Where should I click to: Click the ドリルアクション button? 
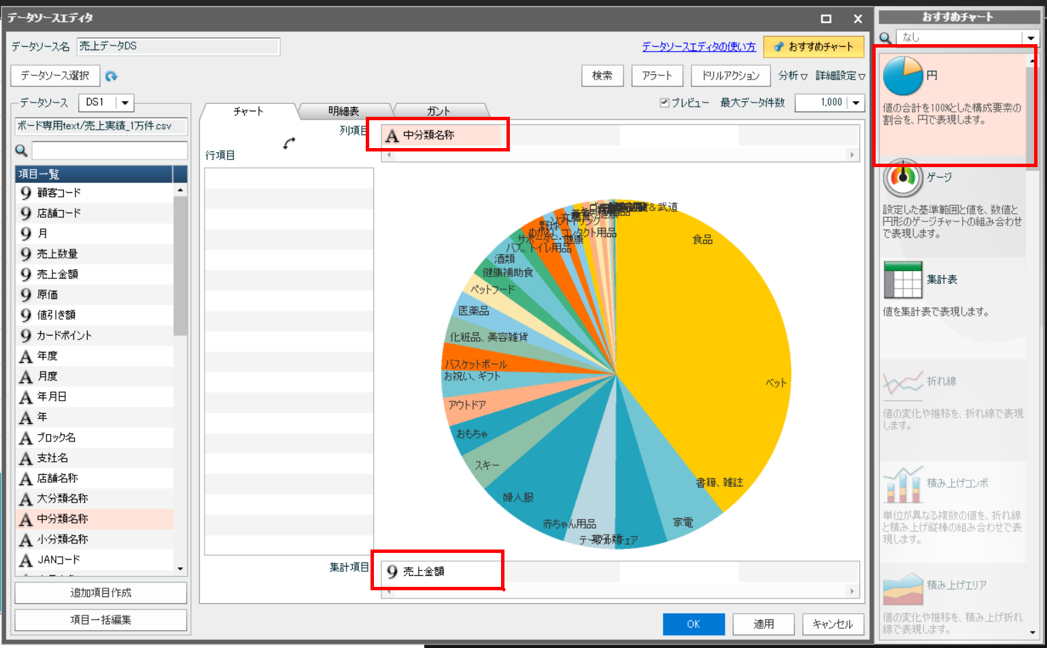[731, 75]
